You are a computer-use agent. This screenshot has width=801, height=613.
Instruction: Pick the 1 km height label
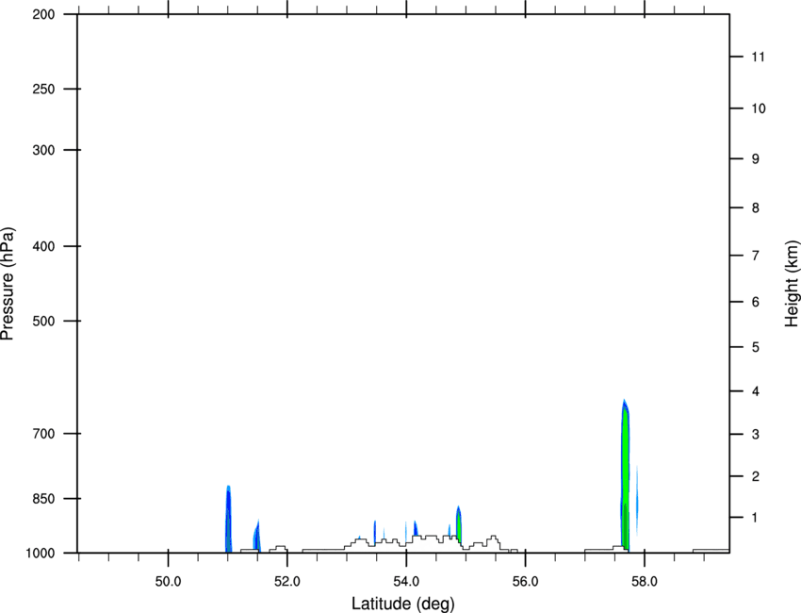coord(756,518)
